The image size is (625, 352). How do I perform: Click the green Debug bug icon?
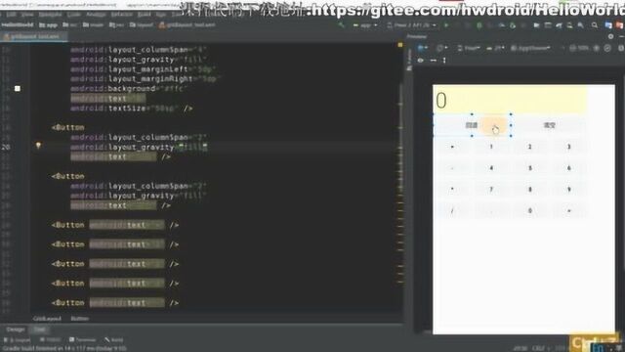tap(479, 25)
